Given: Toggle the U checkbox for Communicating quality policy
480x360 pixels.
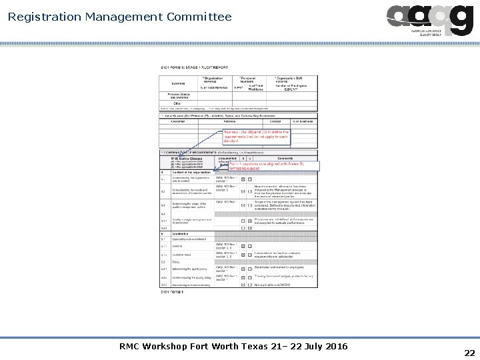Looking at the screenshot, I should pos(250,277).
